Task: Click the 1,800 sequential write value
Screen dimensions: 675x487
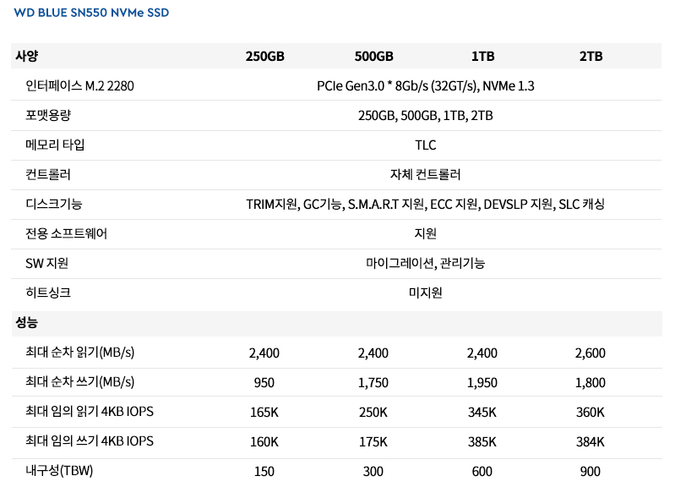Action: tap(591, 383)
